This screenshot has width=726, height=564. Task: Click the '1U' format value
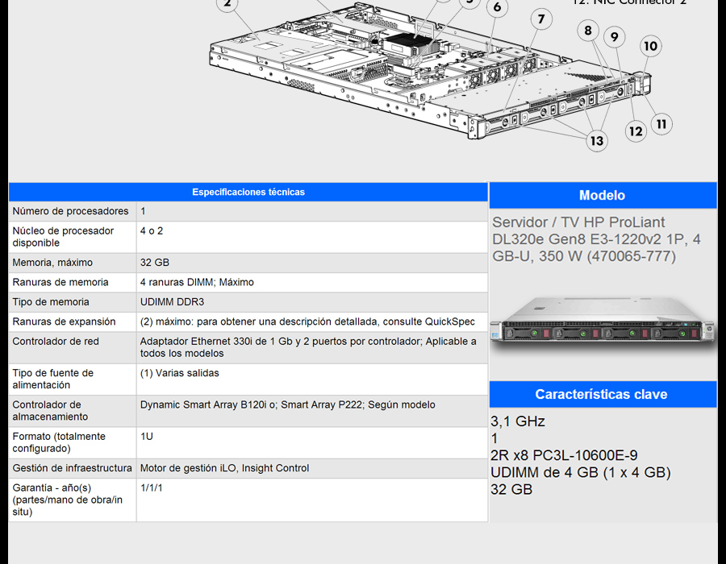(x=146, y=437)
